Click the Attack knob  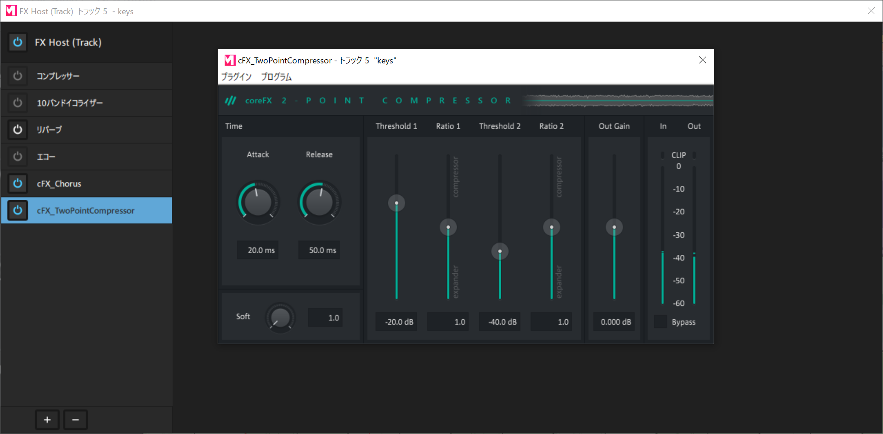258,202
